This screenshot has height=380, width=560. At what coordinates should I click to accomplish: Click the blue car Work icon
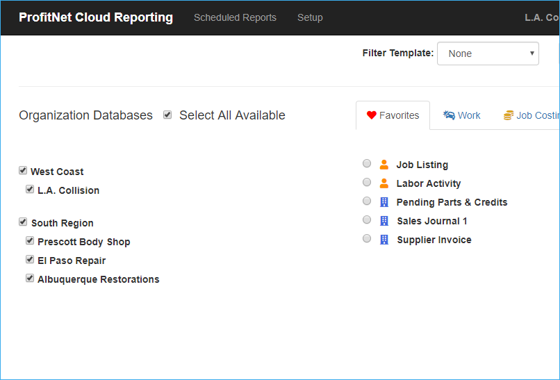[x=450, y=115]
